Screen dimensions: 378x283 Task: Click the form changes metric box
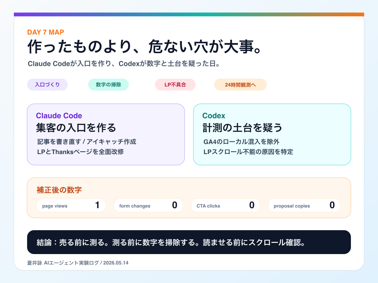tap(148, 205)
